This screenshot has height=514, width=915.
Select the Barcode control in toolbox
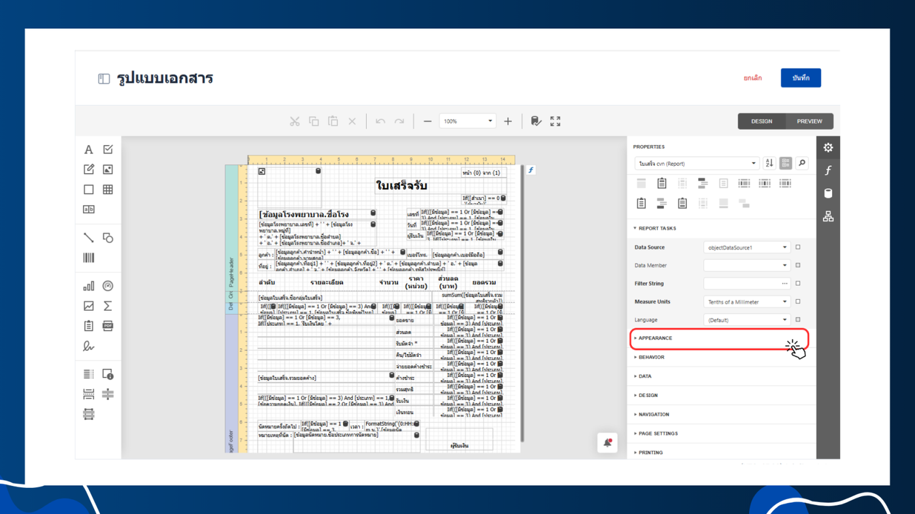tap(88, 258)
